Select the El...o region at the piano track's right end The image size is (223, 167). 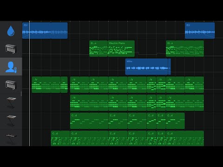(x=185, y=49)
